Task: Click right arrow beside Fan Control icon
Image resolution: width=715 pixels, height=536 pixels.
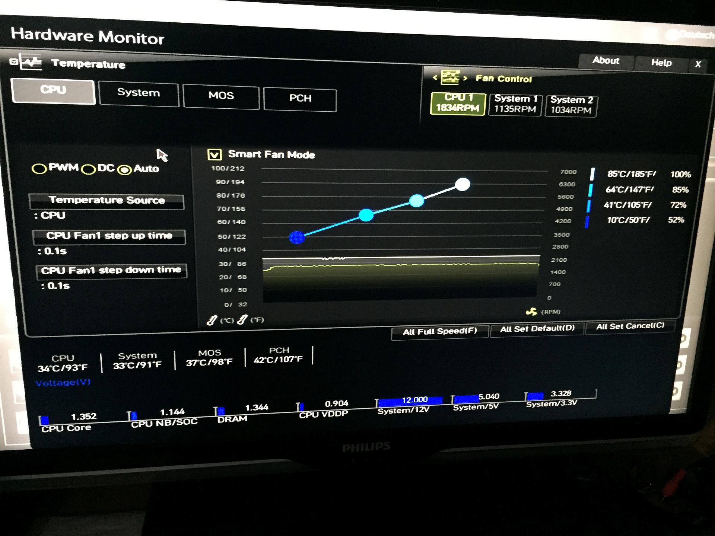Action: point(465,78)
